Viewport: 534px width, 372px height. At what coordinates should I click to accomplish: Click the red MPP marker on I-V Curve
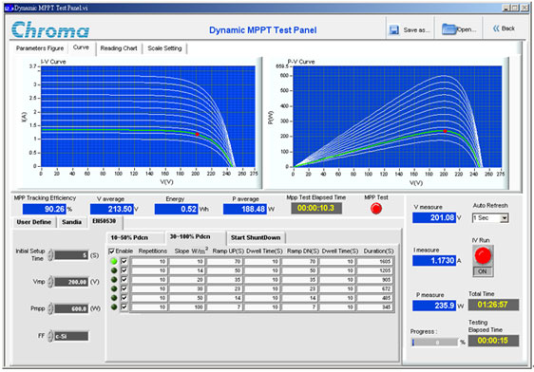[198, 135]
